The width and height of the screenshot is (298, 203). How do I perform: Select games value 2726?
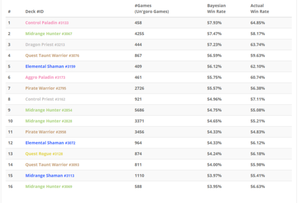click(x=139, y=89)
